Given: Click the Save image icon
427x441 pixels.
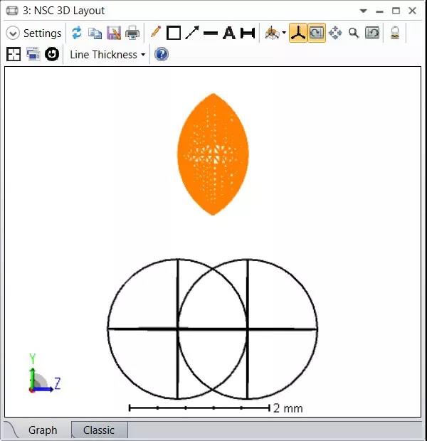Looking at the screenshot, I should click(114, 33).
